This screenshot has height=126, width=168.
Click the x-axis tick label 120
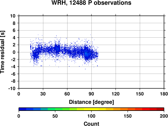116,94
